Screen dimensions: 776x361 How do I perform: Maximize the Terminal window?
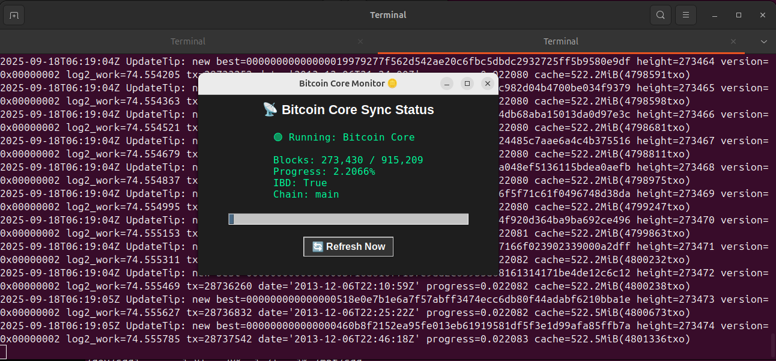tap(739, 15)
